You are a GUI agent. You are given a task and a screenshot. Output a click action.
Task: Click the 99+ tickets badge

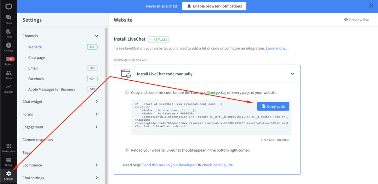pyautogui.click(x=12, y=59)
